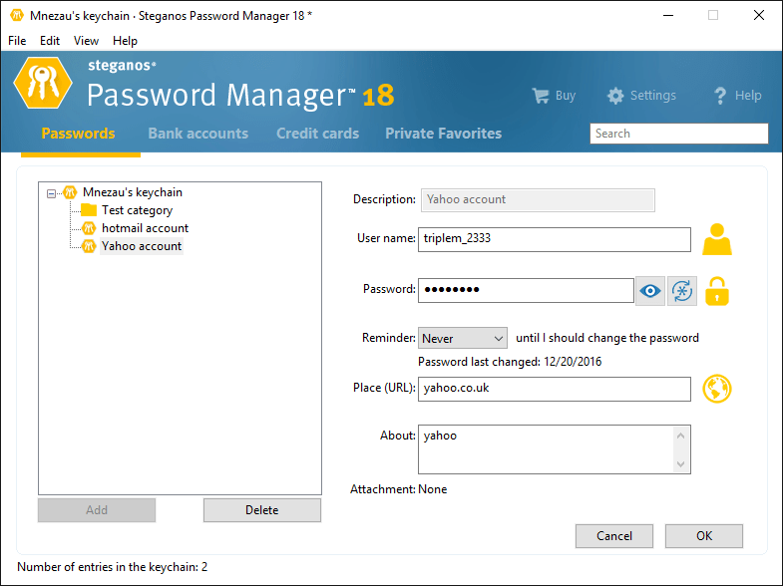Select the Test category tree item
783x586 pixels.
[138, 210]
